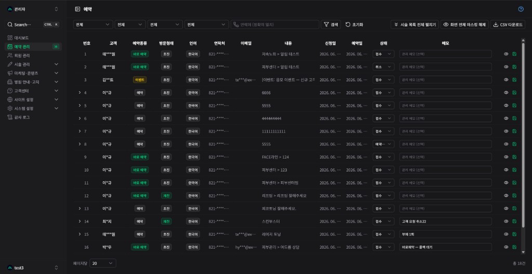The height and width of the screenshot is (274, 532).
Task: Expand row 4 with content 6666
Action: point(79,93)
